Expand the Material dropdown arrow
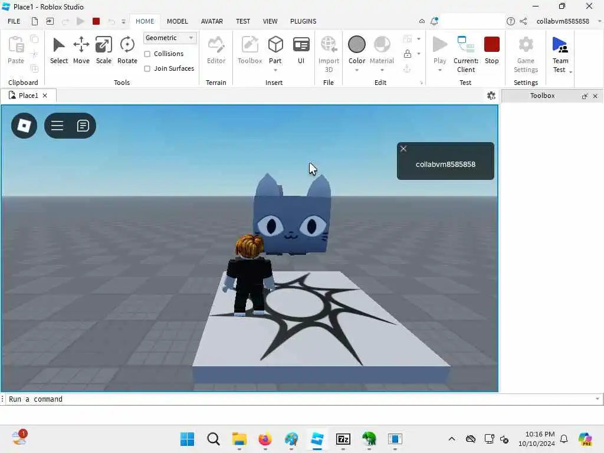This screenshot has height=453, width=604. coord(382,71)
